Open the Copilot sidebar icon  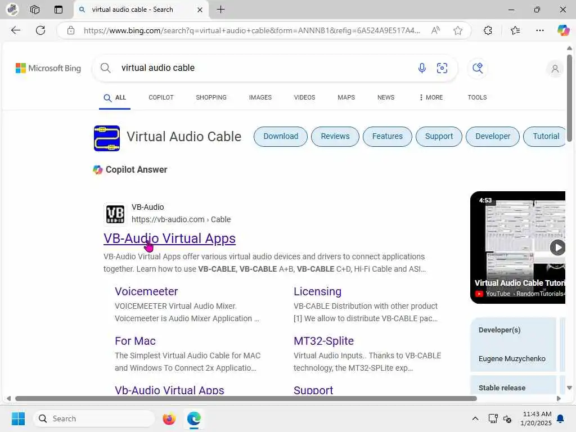563,30
